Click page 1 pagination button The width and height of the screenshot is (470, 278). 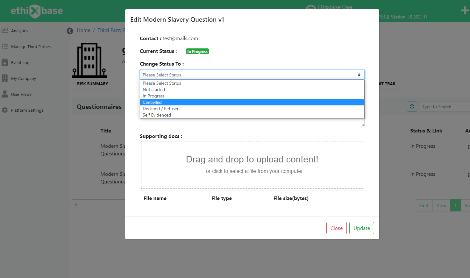tap(456, 205)
